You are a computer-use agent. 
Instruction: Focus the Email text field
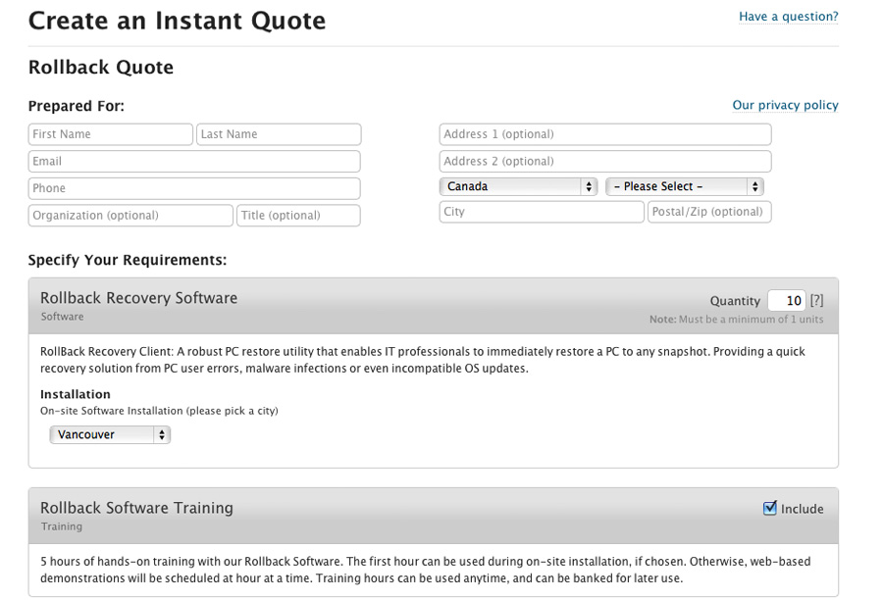tap(194, 161)
